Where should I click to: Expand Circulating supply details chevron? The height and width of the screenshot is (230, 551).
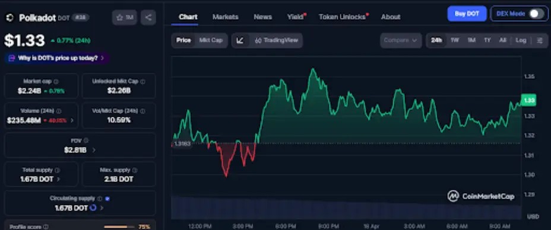(x=102, y=208)
